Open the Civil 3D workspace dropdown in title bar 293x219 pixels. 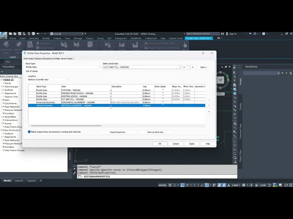(x=67, y=34)
